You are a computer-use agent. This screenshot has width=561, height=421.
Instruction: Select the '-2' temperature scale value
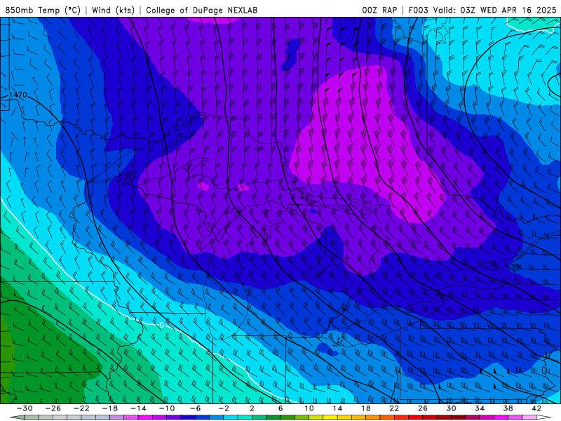tap(224, 408)
